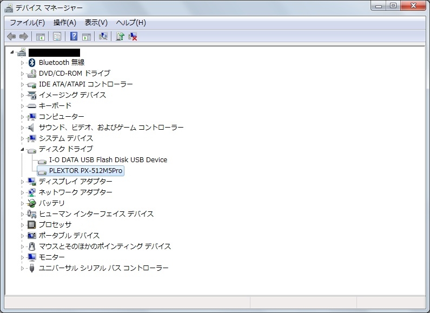Click the monitor icon beside モニター
The image size is (430, 313).
pos(32,257)
